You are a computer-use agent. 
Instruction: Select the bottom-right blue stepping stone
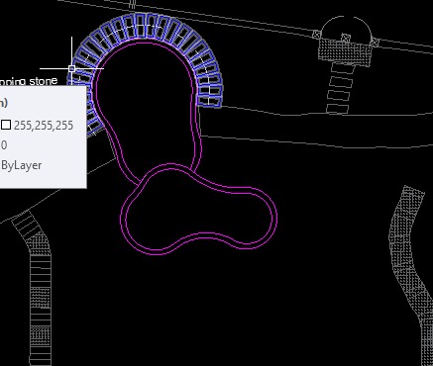[209, 101]
